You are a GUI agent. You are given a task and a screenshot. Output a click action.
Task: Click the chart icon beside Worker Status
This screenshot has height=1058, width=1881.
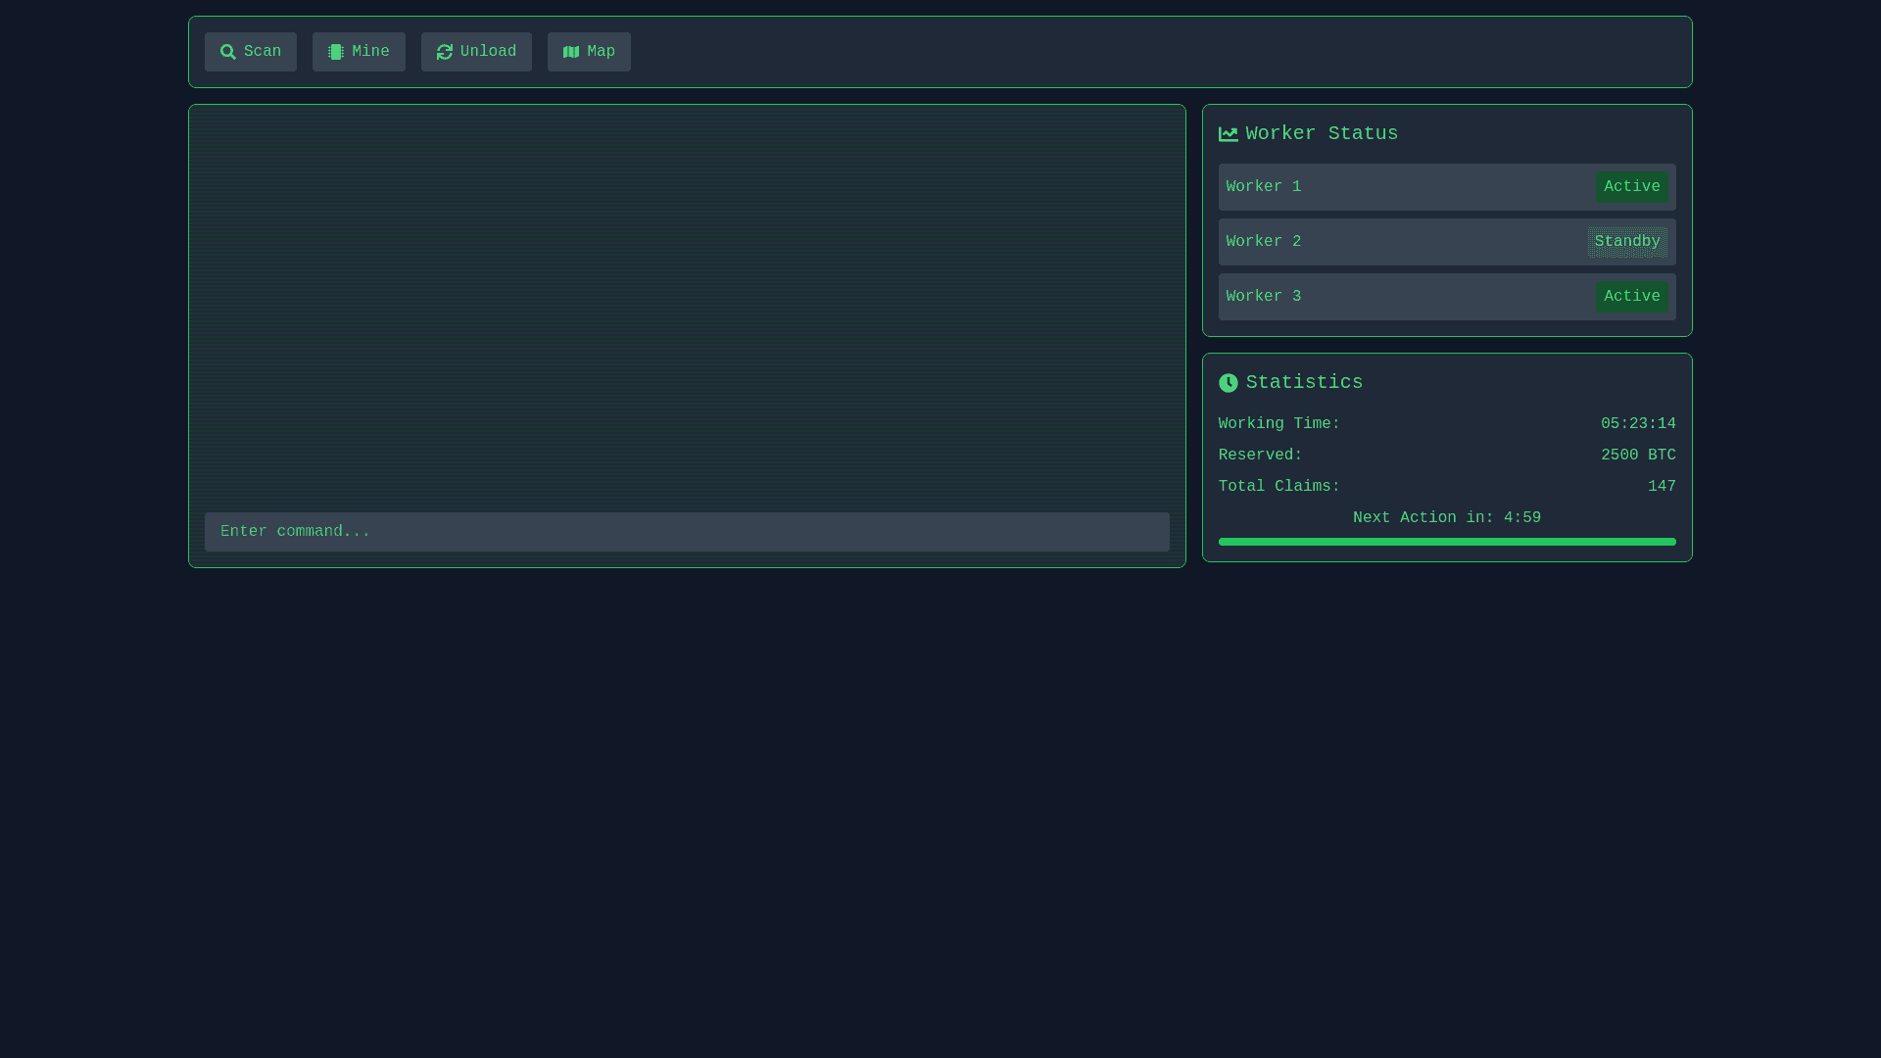pos(1229,134)
